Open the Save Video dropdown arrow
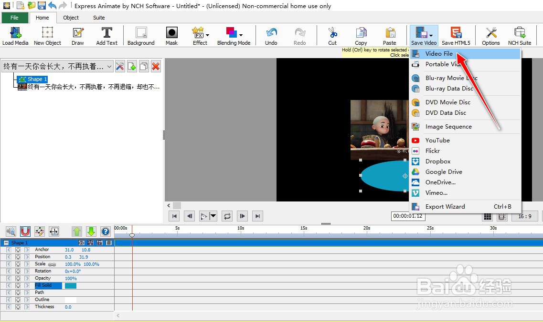 coord(431,35)
